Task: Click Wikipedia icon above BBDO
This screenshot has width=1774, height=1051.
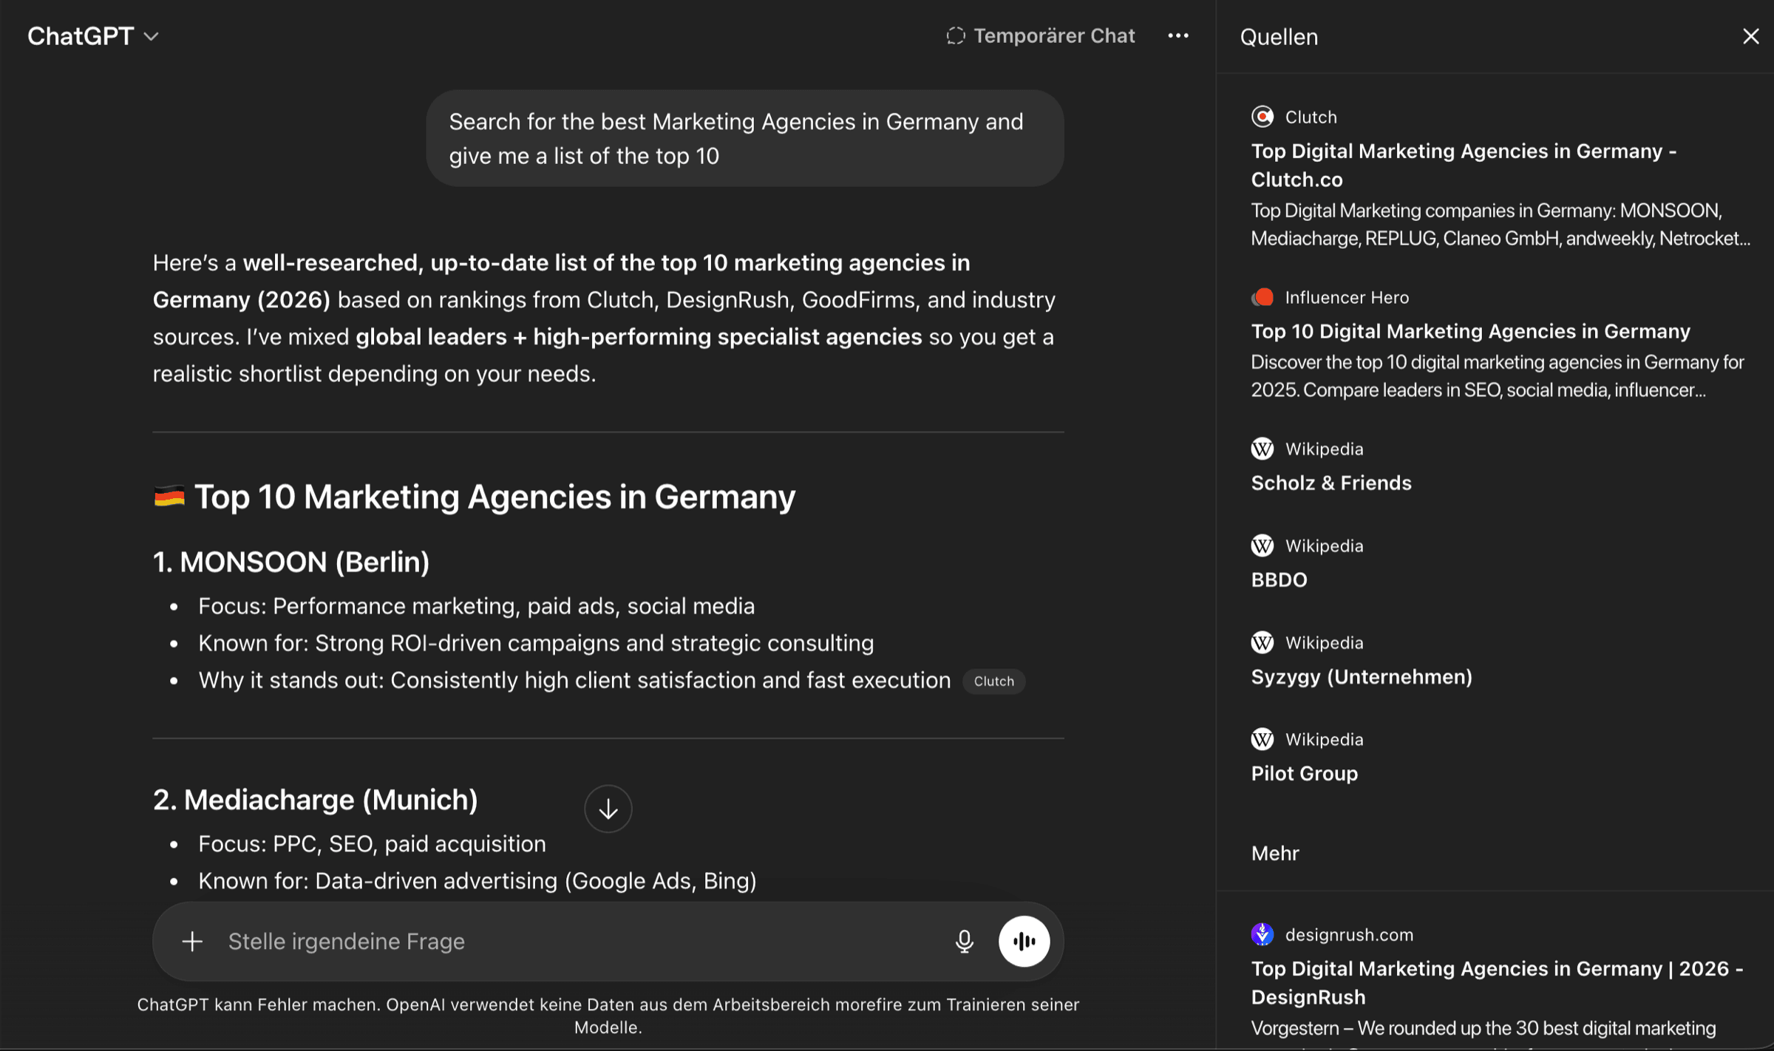Action: pyautogui.click(x=1262, y=545)
